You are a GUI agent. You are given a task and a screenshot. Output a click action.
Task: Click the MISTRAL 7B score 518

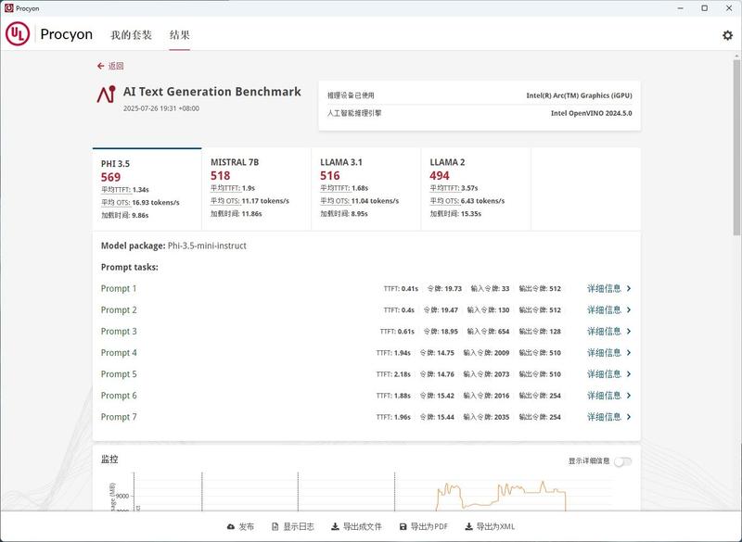[x=221, y=176]
